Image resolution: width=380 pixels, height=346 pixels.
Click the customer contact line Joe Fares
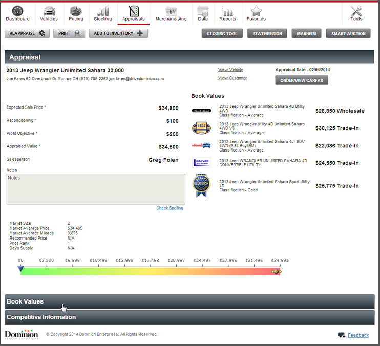click(x=85, y=79)
